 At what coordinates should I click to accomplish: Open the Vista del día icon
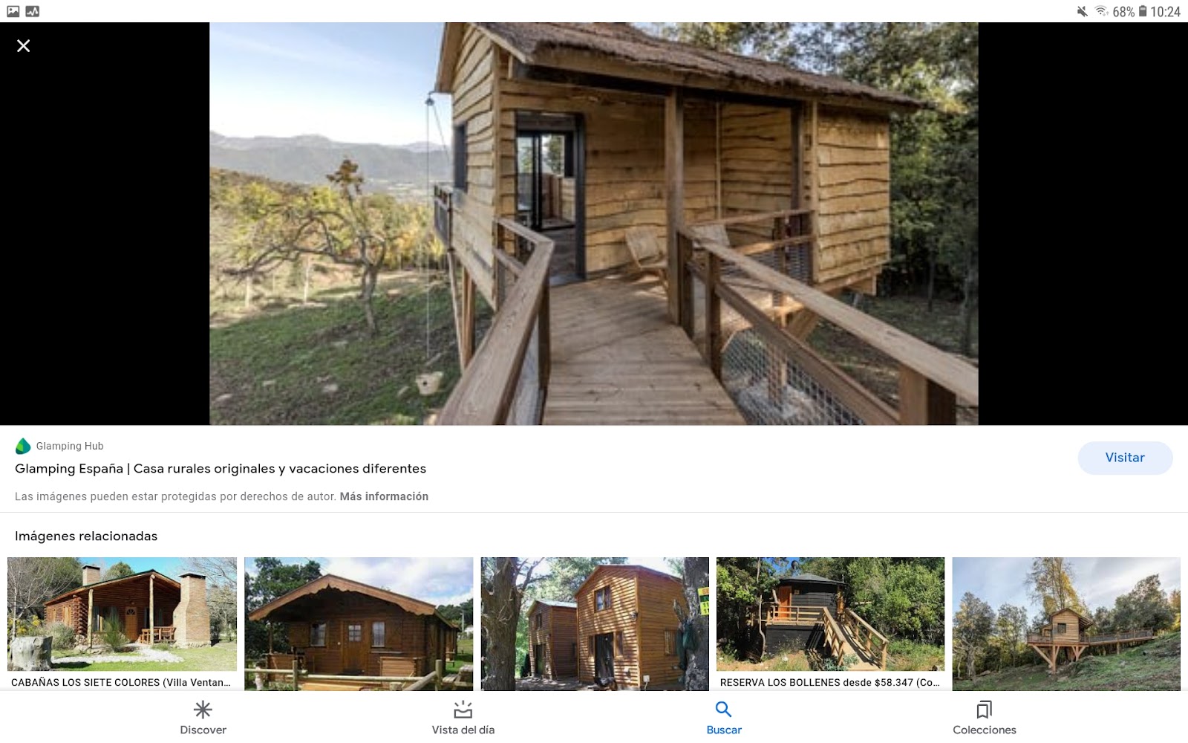463,710
